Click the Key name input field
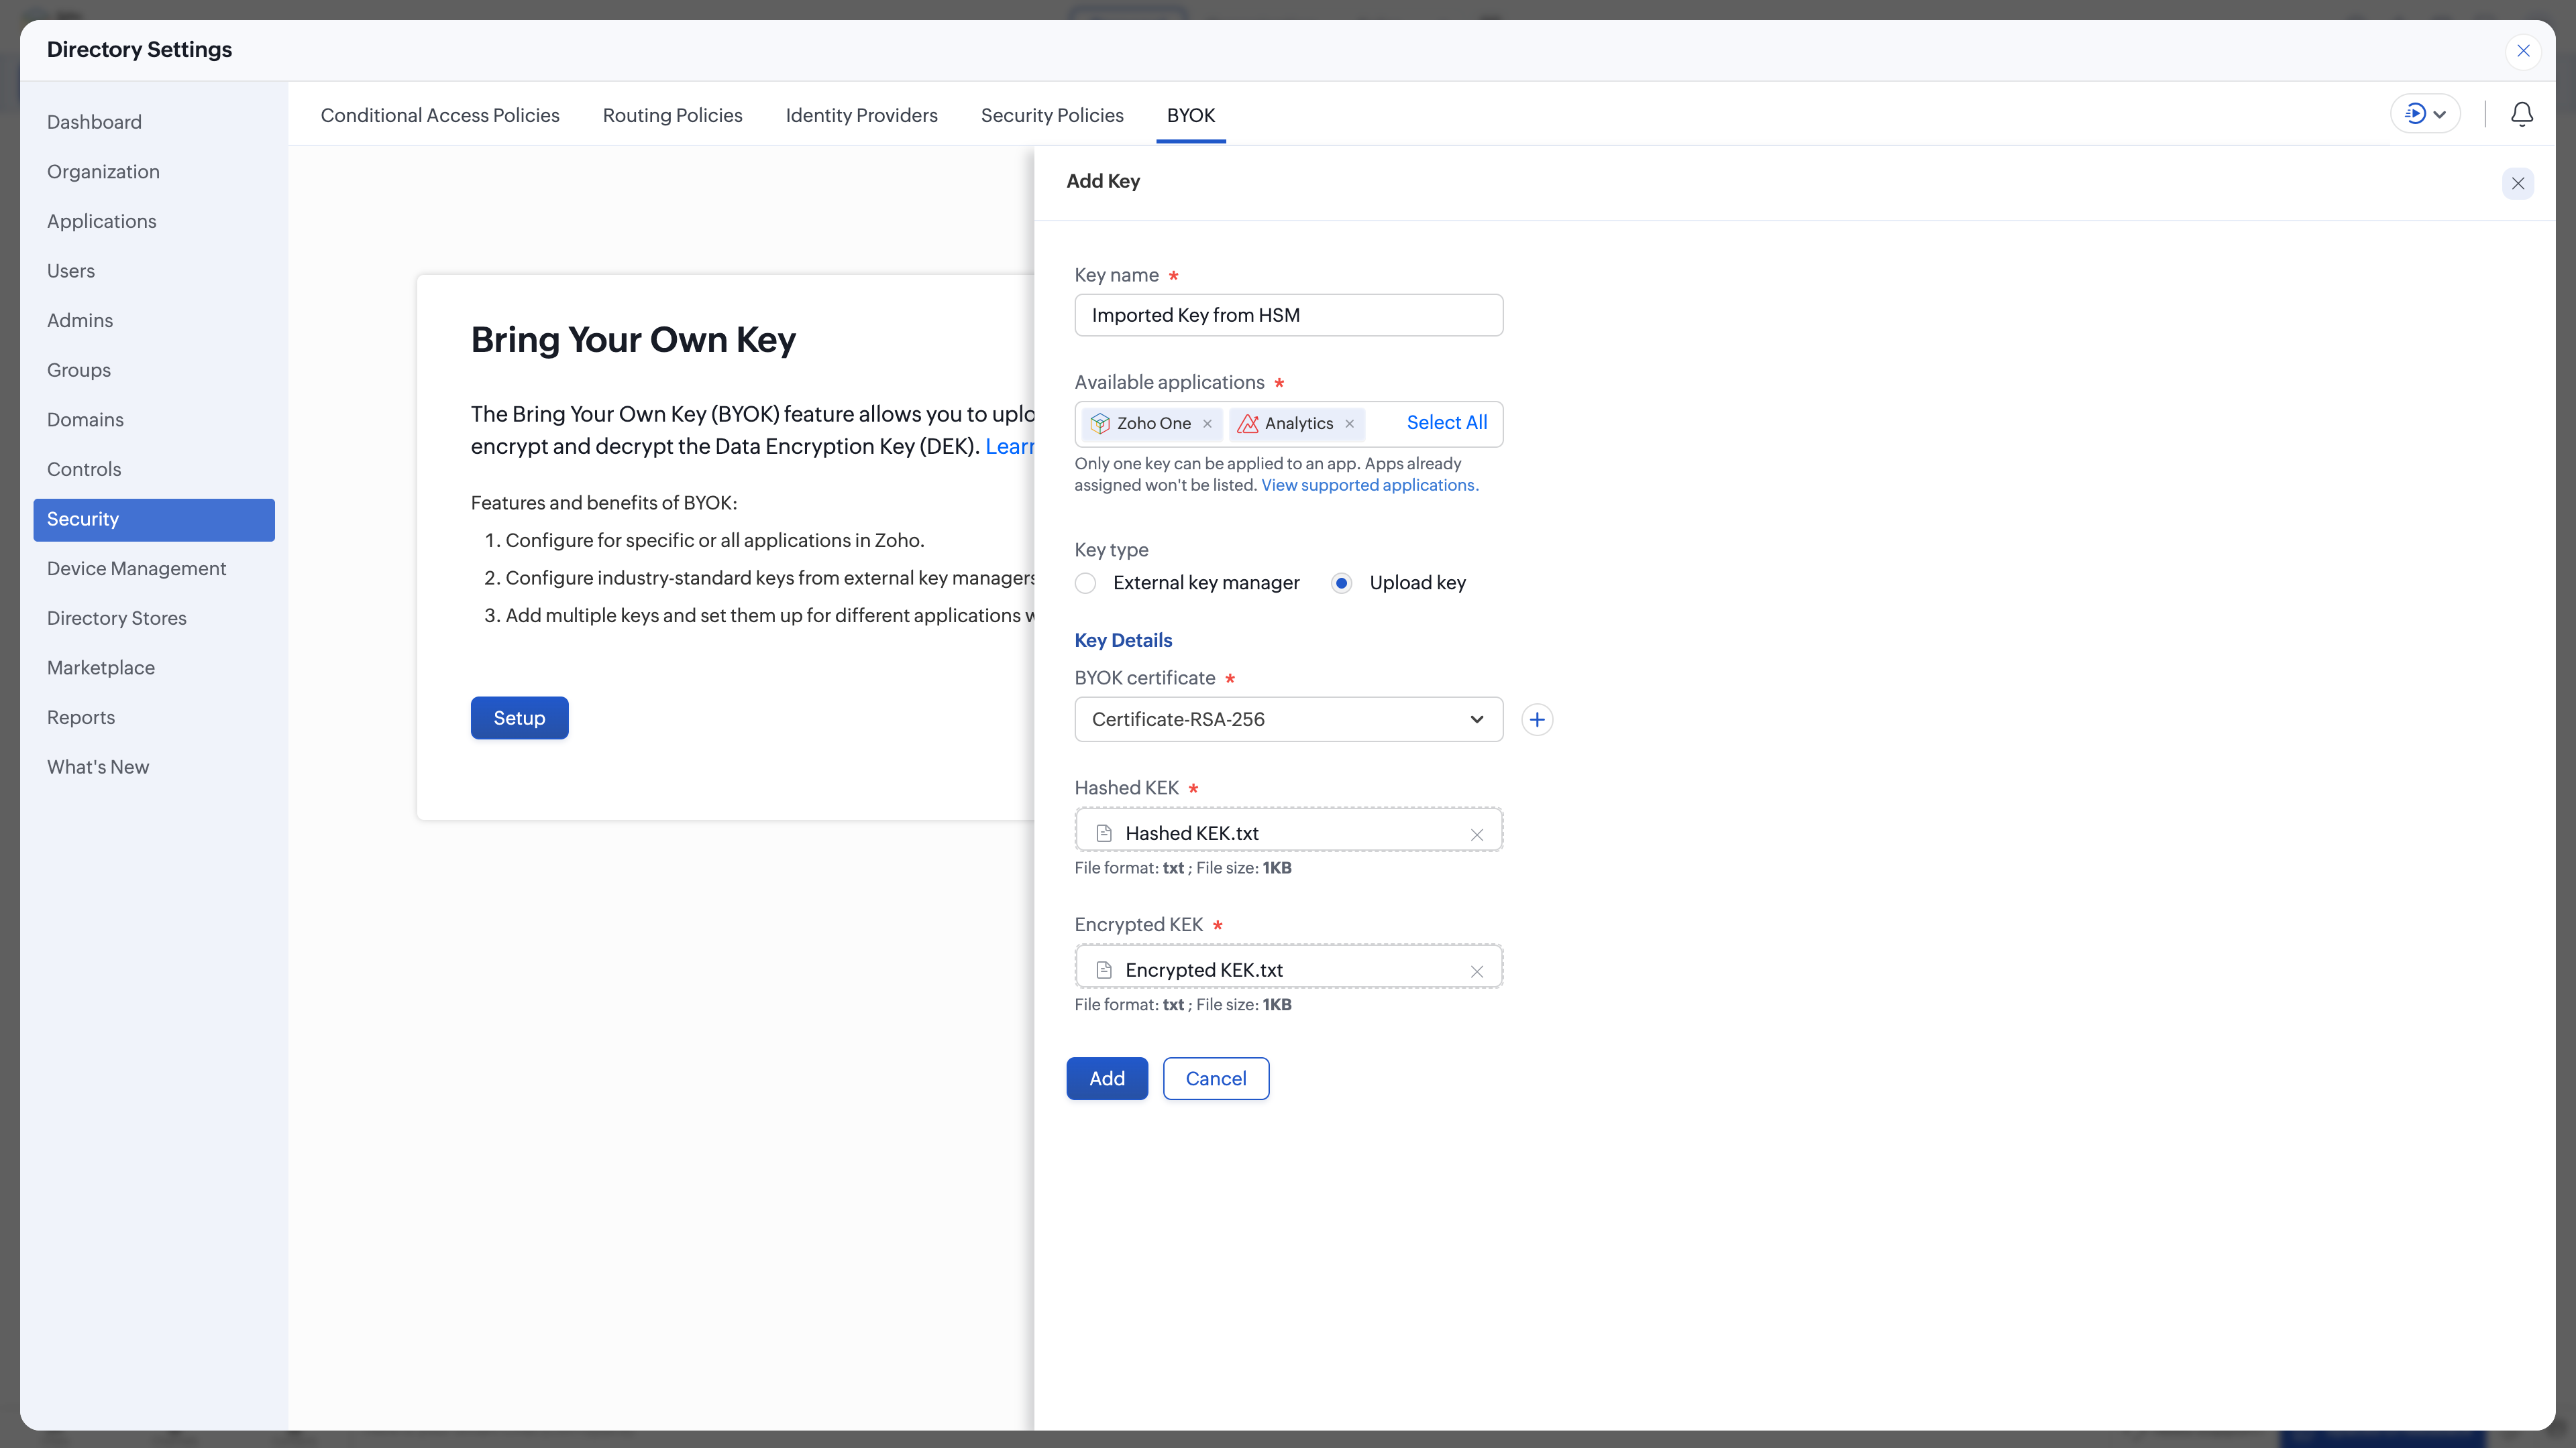2576x1448 pixels. tap(1288, 316)
